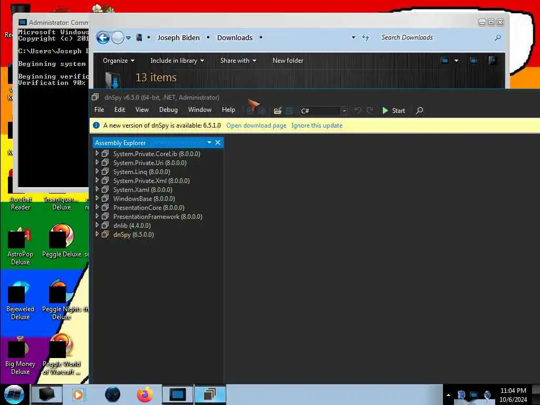Click the dnSpy window icon in title bar
Viewport: 540px width, 405px height.
coord(95,98)
